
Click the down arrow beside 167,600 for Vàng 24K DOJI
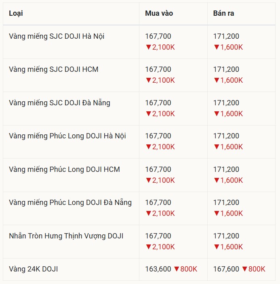[x=244, y=269]
